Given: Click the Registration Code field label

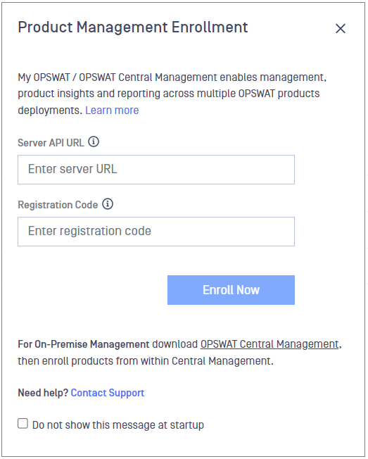Looking at the screenshot, I should 58,205.
